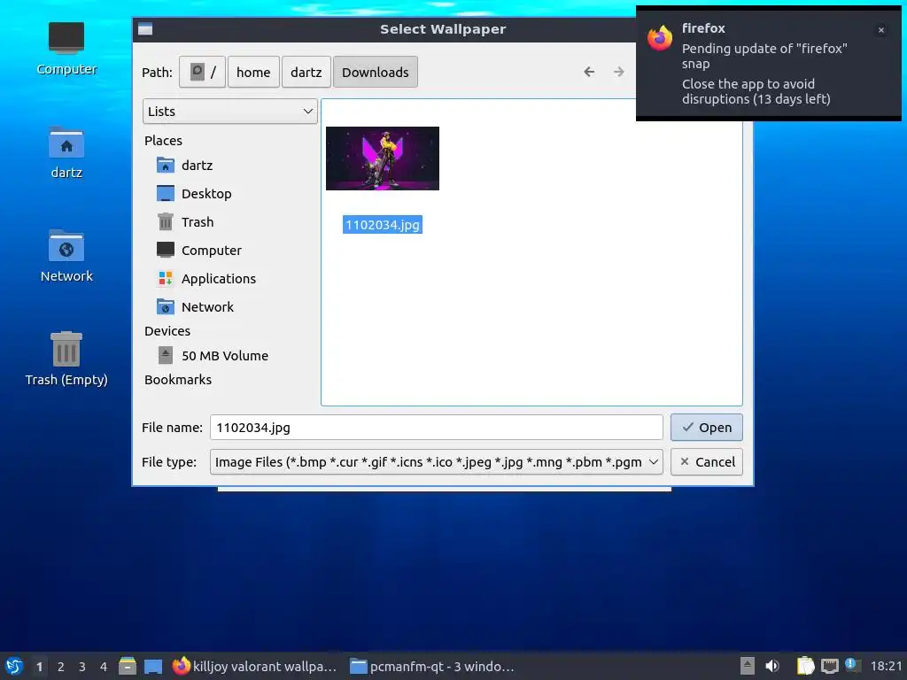Click the root path icon button
Screen dimensions: 907x680
[x=202, y=73]
